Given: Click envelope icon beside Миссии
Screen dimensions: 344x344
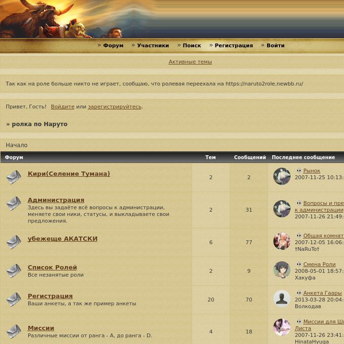Looking at the screenshot, I should [x=14, y=331].
